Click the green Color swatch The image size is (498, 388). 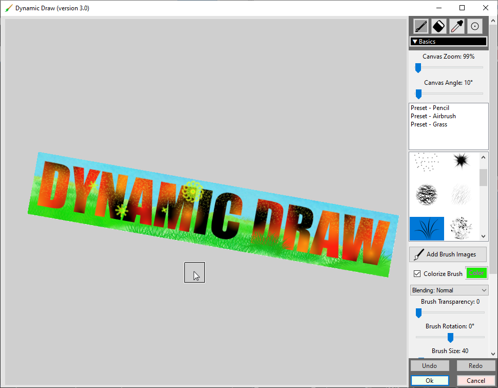476,273
